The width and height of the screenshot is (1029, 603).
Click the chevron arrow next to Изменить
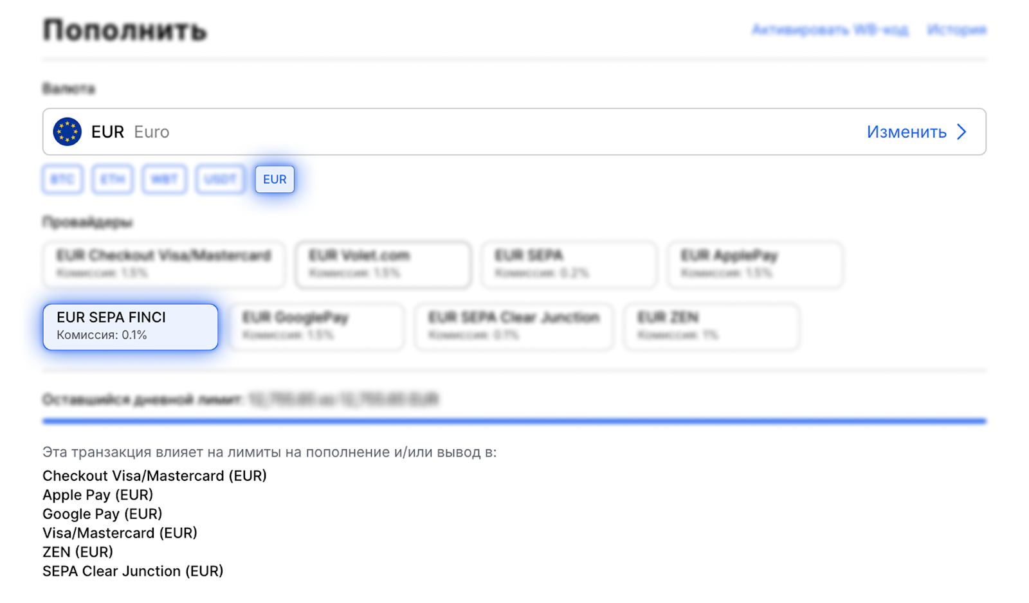(962, 132)
